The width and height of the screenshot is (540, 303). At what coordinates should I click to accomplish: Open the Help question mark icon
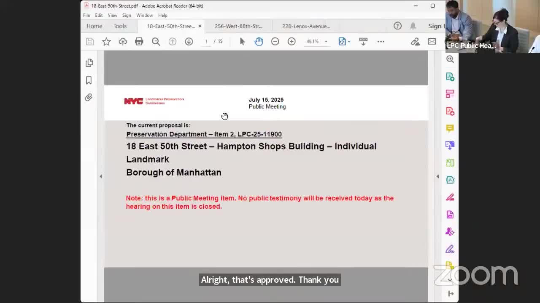(x=397, y=26)
